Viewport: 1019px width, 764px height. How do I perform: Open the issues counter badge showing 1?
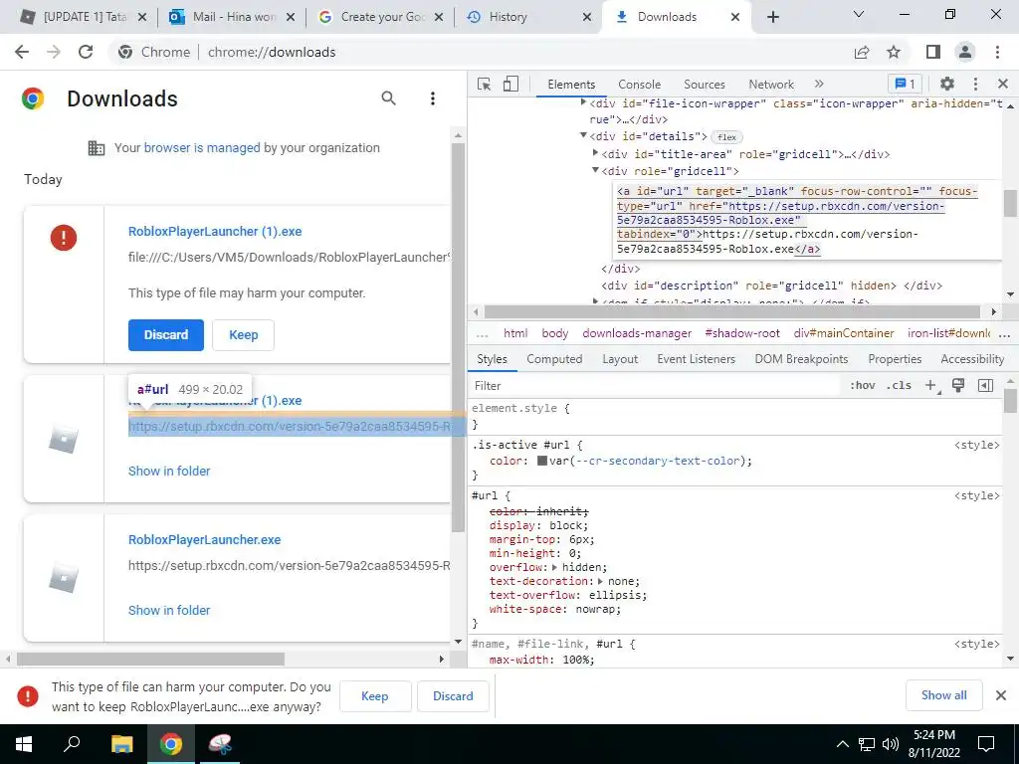coord(905,84)
